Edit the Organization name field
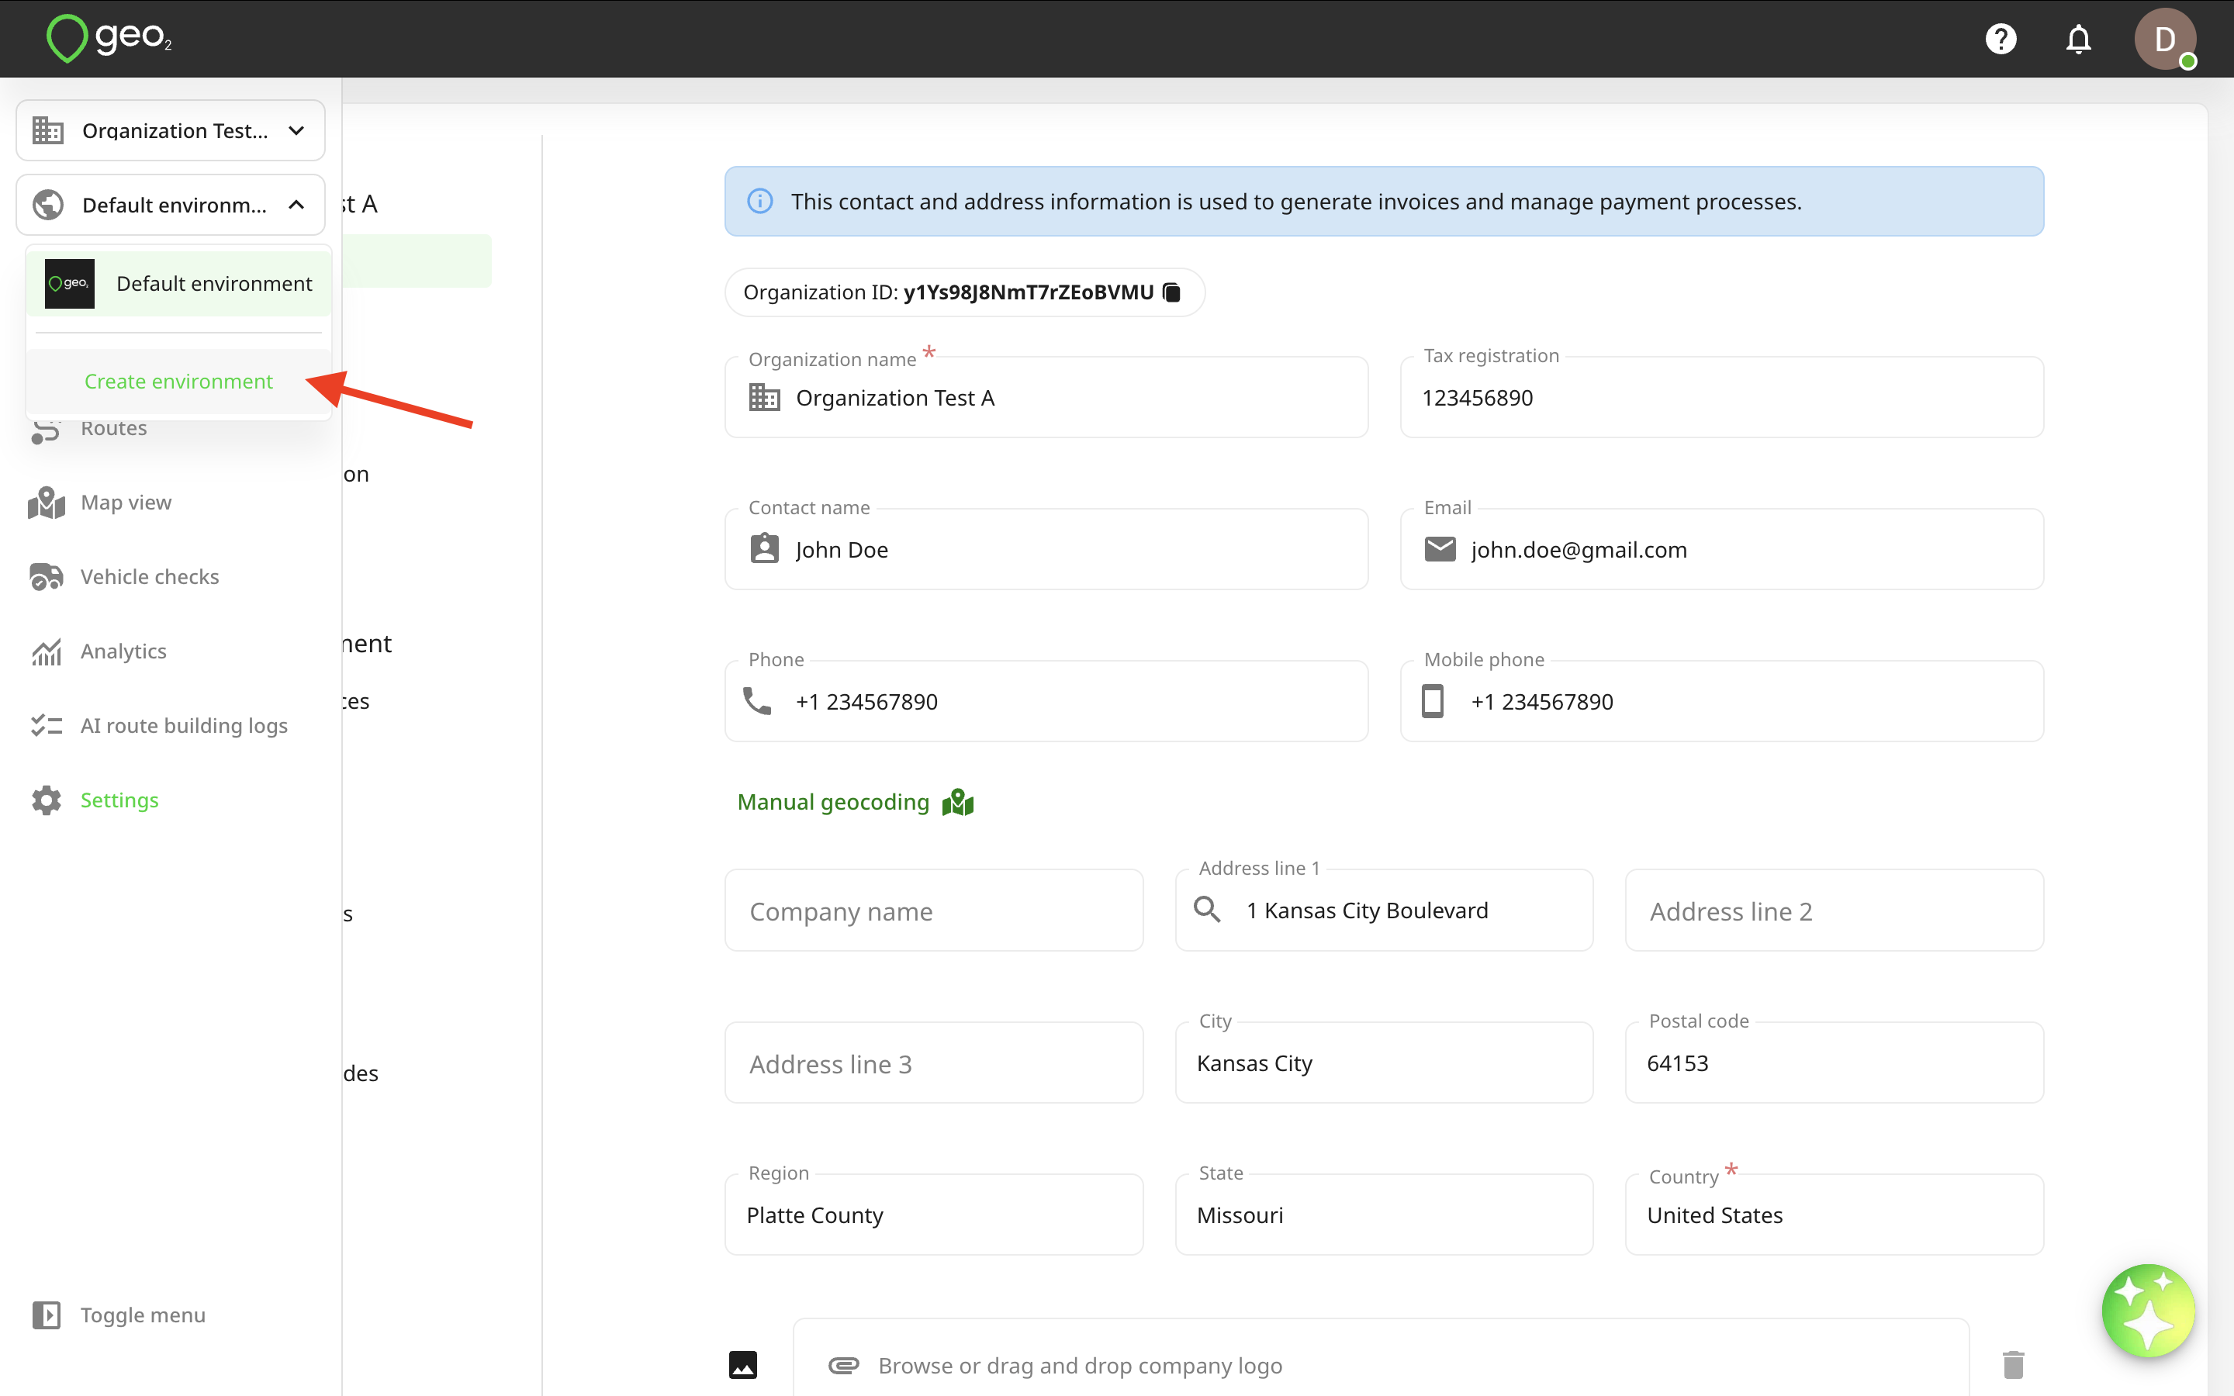2234x1396 pixels. (1046, 398)
